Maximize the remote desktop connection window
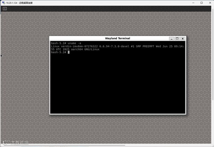The width and height of the screenshot is (214, 147). 201,3
